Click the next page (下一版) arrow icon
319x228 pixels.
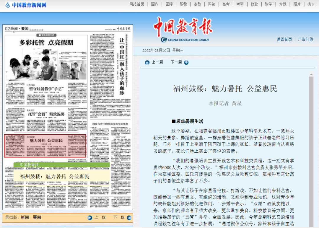pyautogui.click(x=129, y=218)
